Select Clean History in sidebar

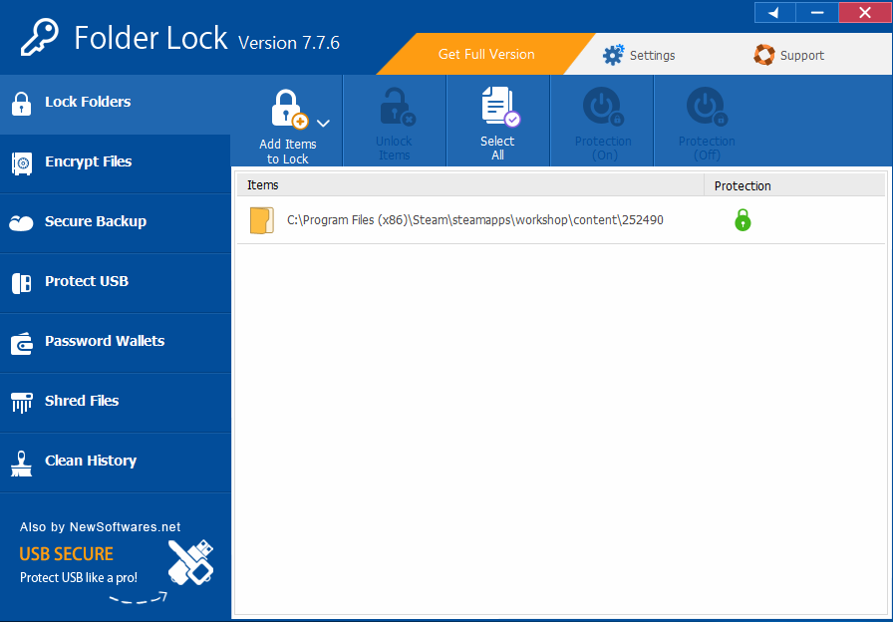tap(115, 462)
